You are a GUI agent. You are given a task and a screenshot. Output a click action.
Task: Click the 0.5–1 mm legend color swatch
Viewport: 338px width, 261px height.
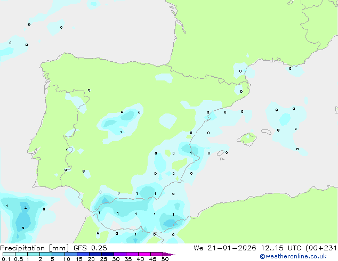(x=21, y=254)
